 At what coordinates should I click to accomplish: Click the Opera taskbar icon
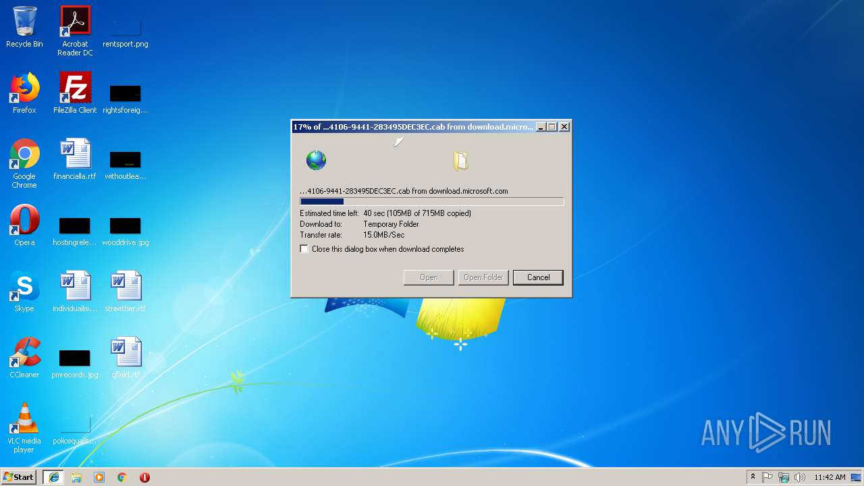point(144,477)
